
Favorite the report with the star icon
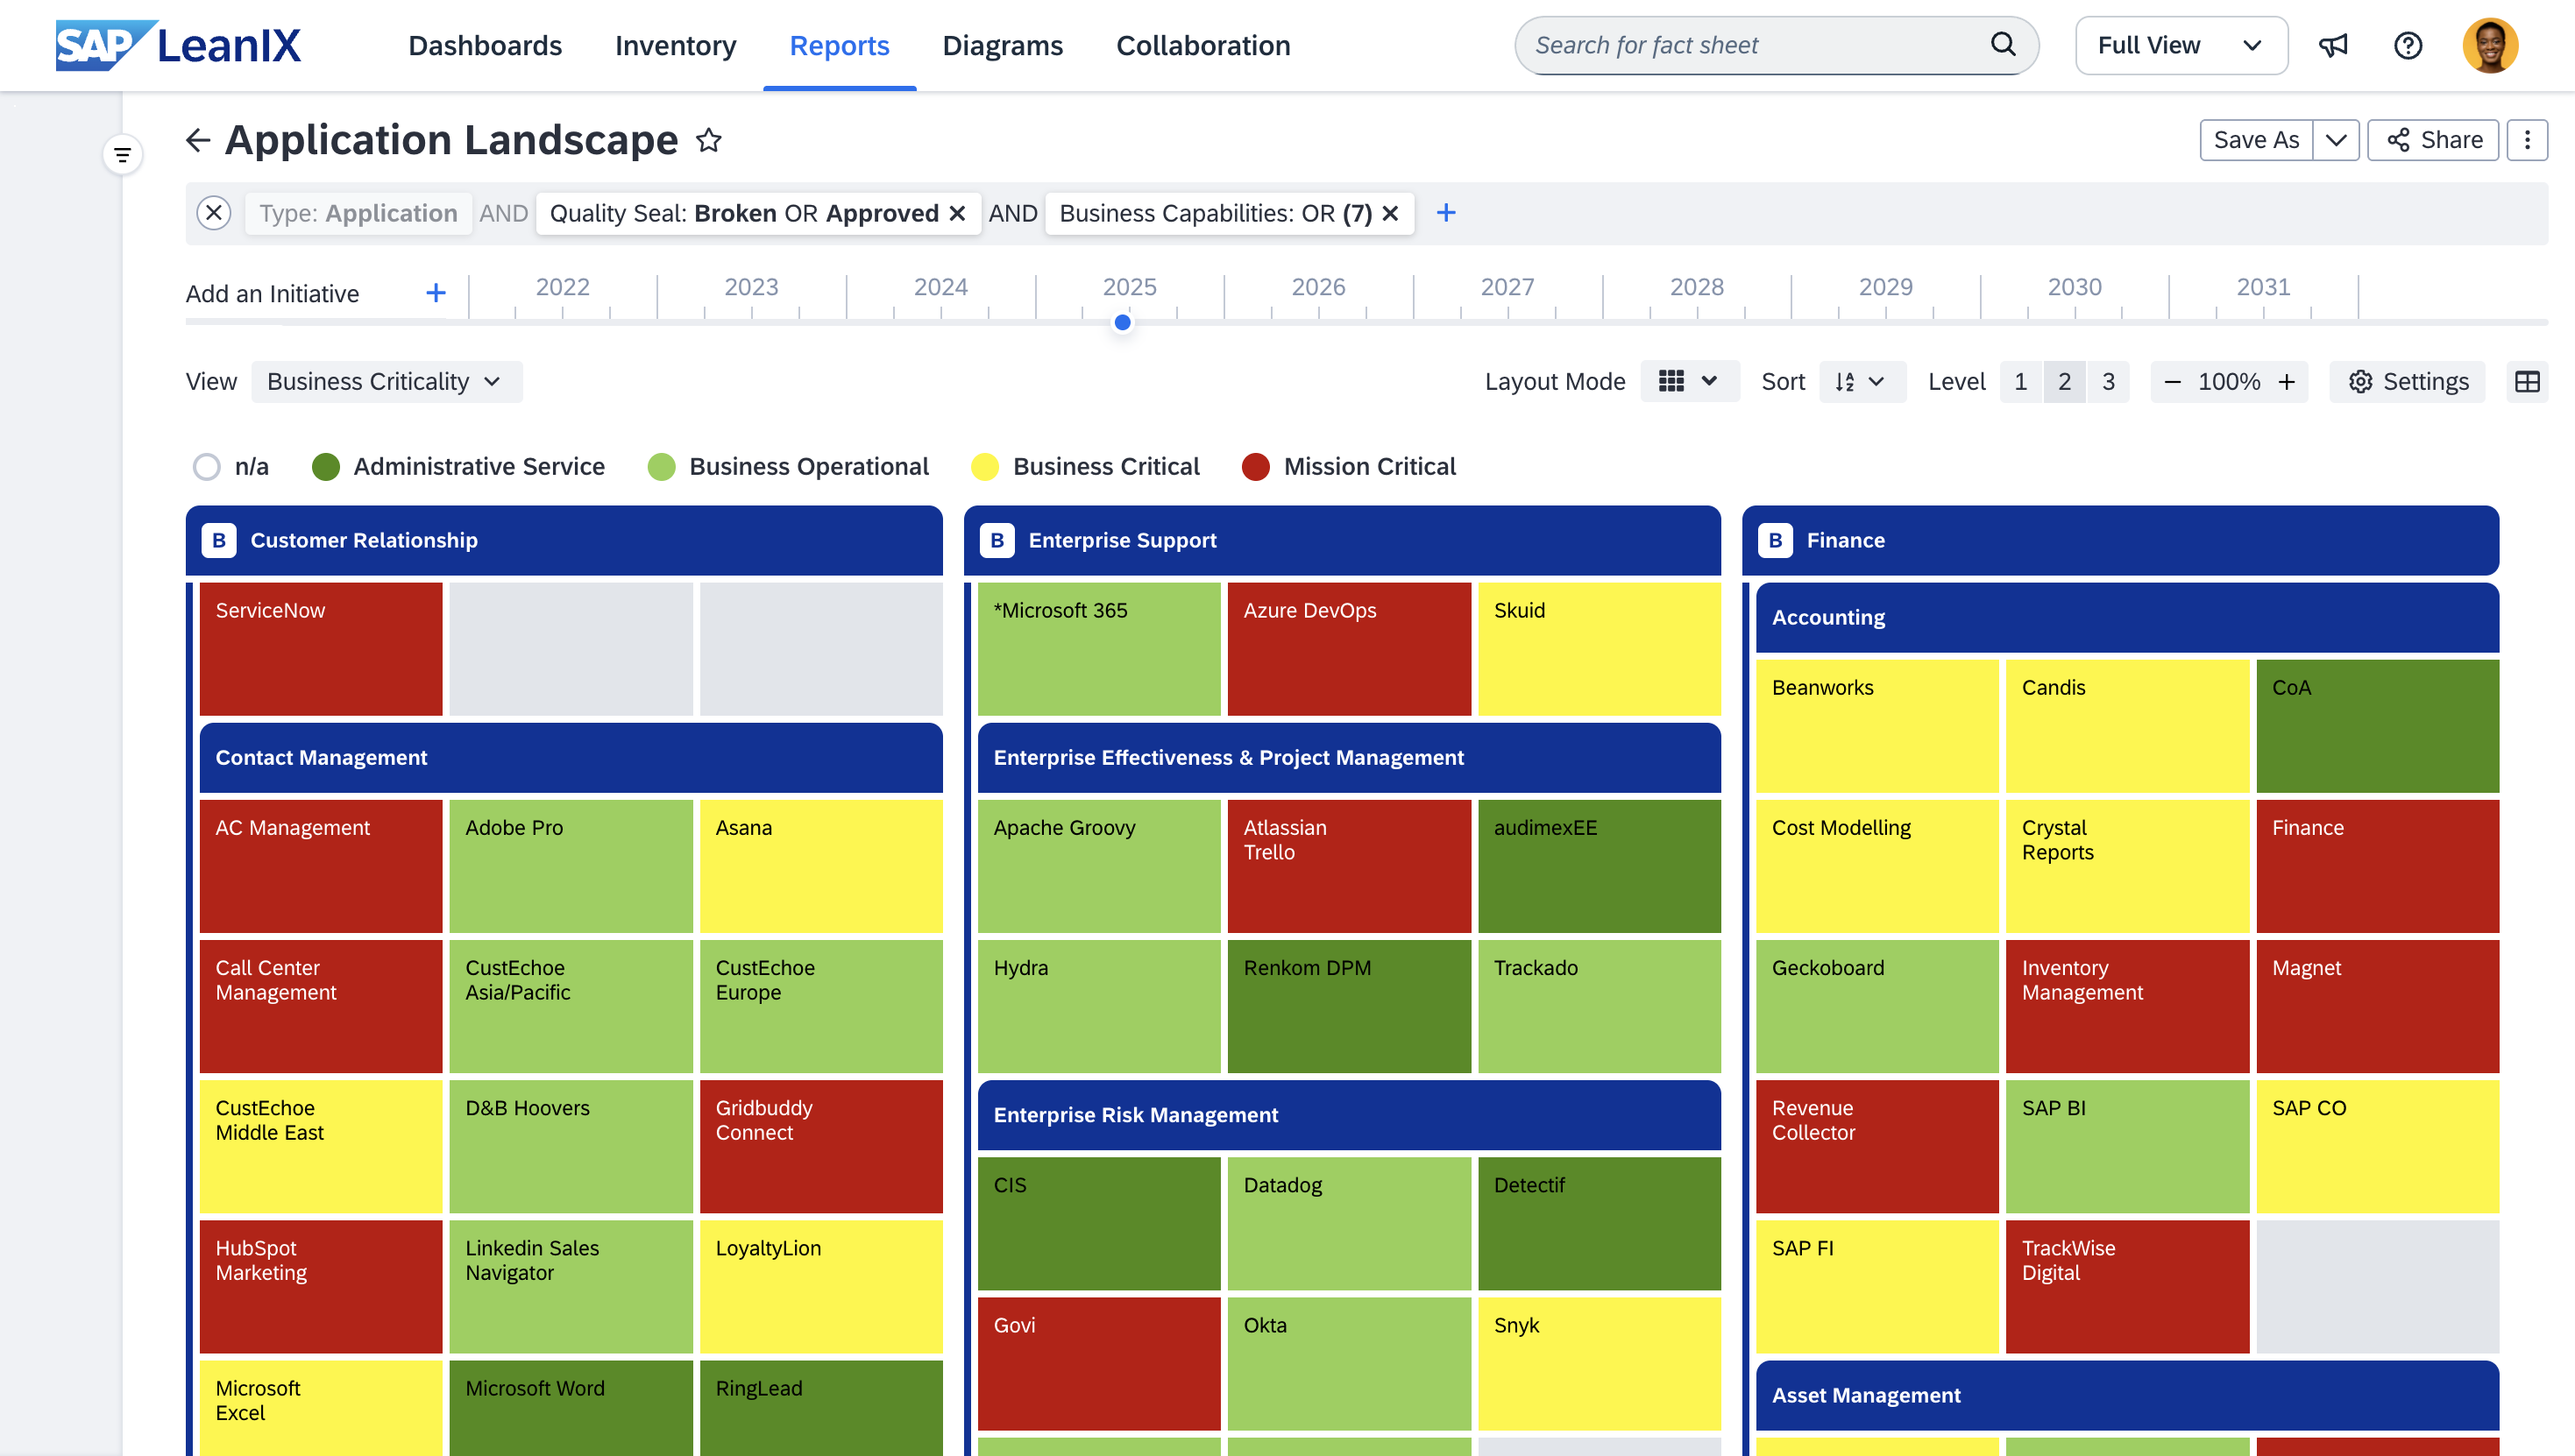708,140
